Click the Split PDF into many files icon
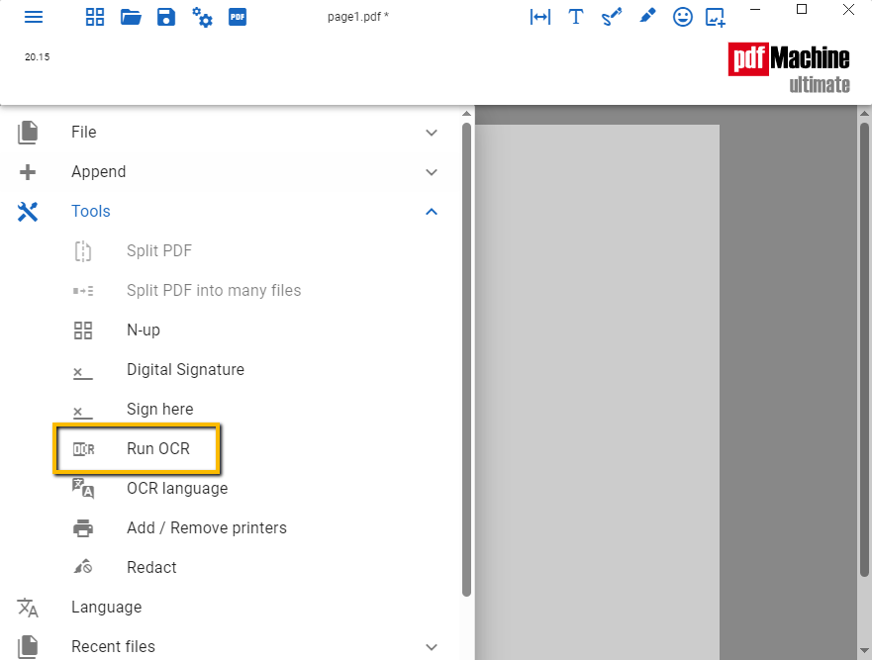Image resolution: width=872 pixels, height=660 pixels. [x=83, y=291]
